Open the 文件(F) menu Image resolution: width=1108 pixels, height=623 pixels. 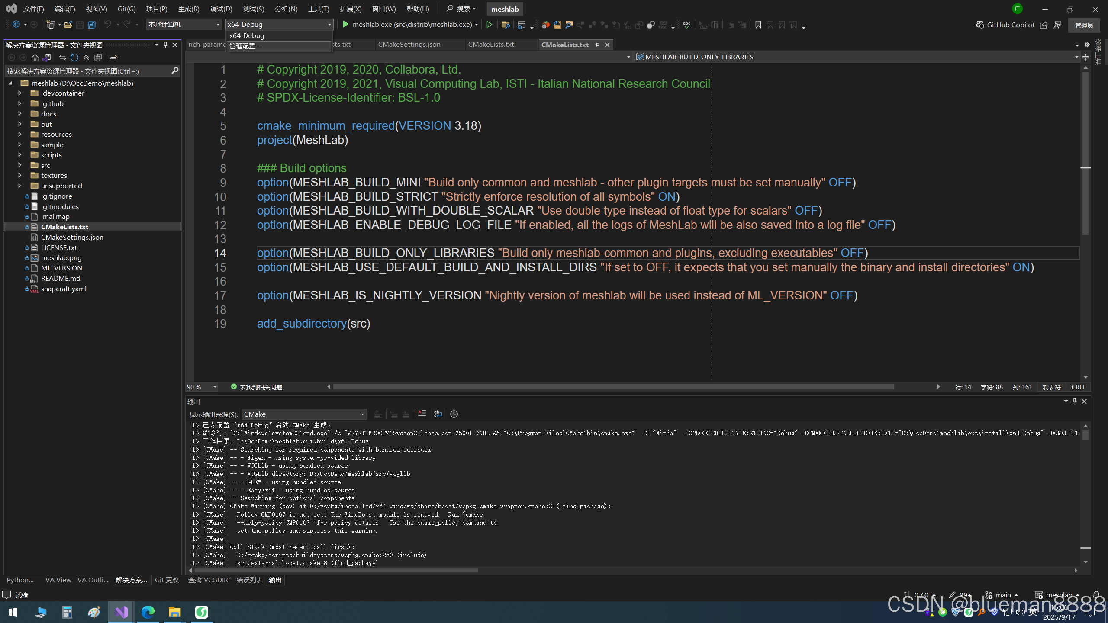[x=33, y=9]
